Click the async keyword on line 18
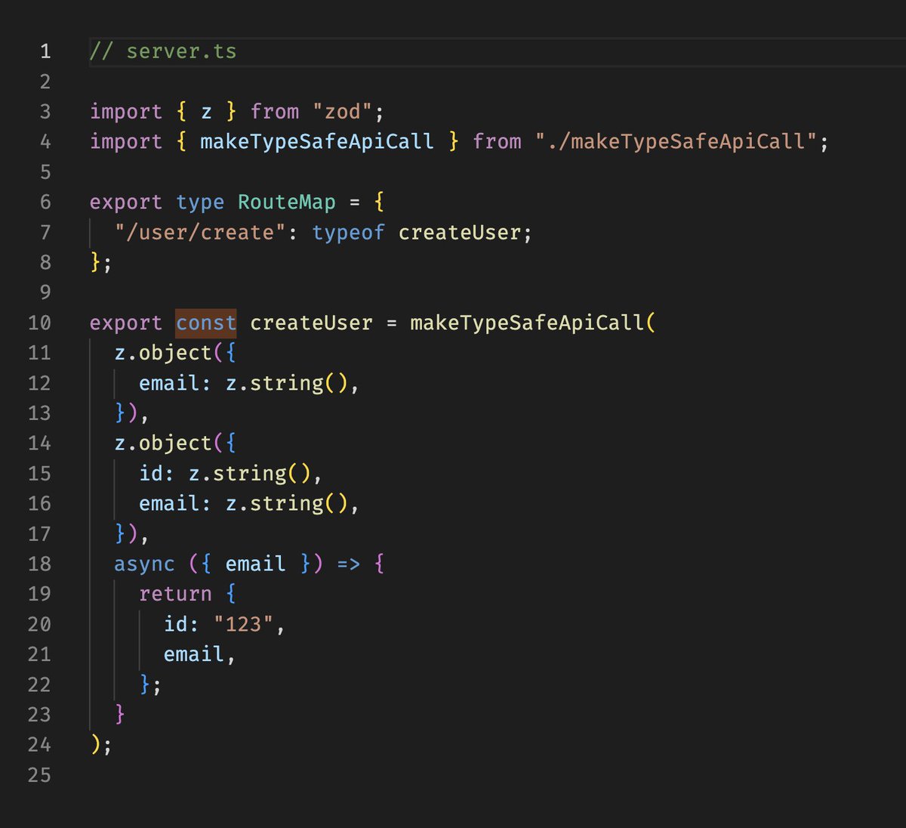 (x=144, y=564)
